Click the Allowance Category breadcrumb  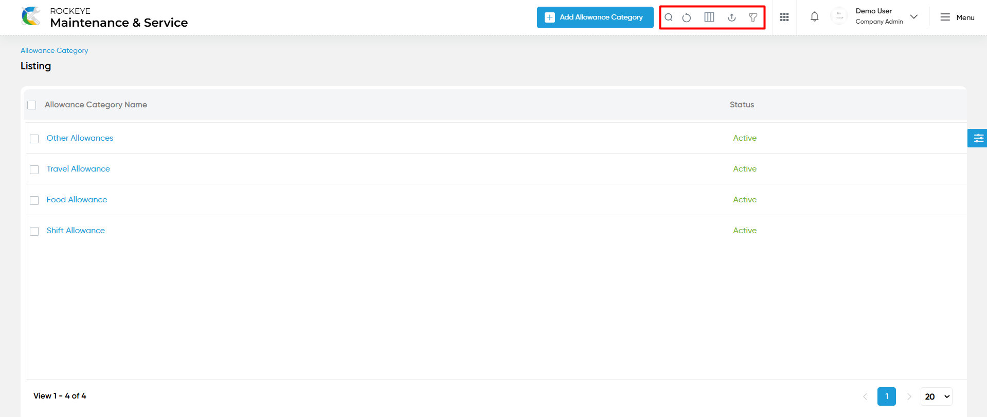pyautogui.click(x=54, y=50)
